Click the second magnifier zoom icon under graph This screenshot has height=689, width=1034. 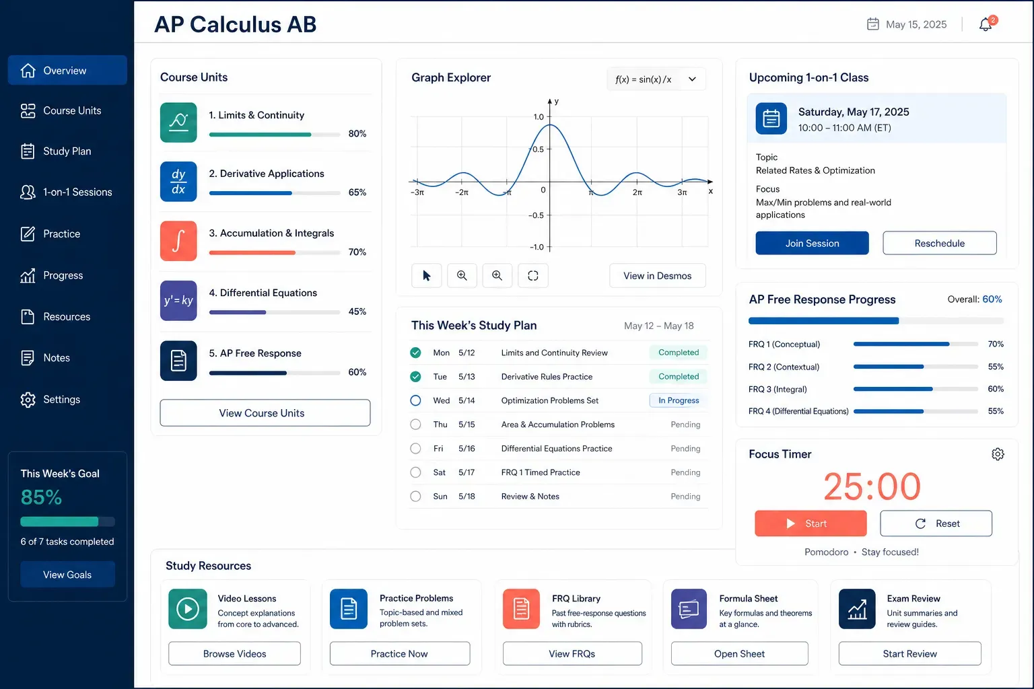497,275
